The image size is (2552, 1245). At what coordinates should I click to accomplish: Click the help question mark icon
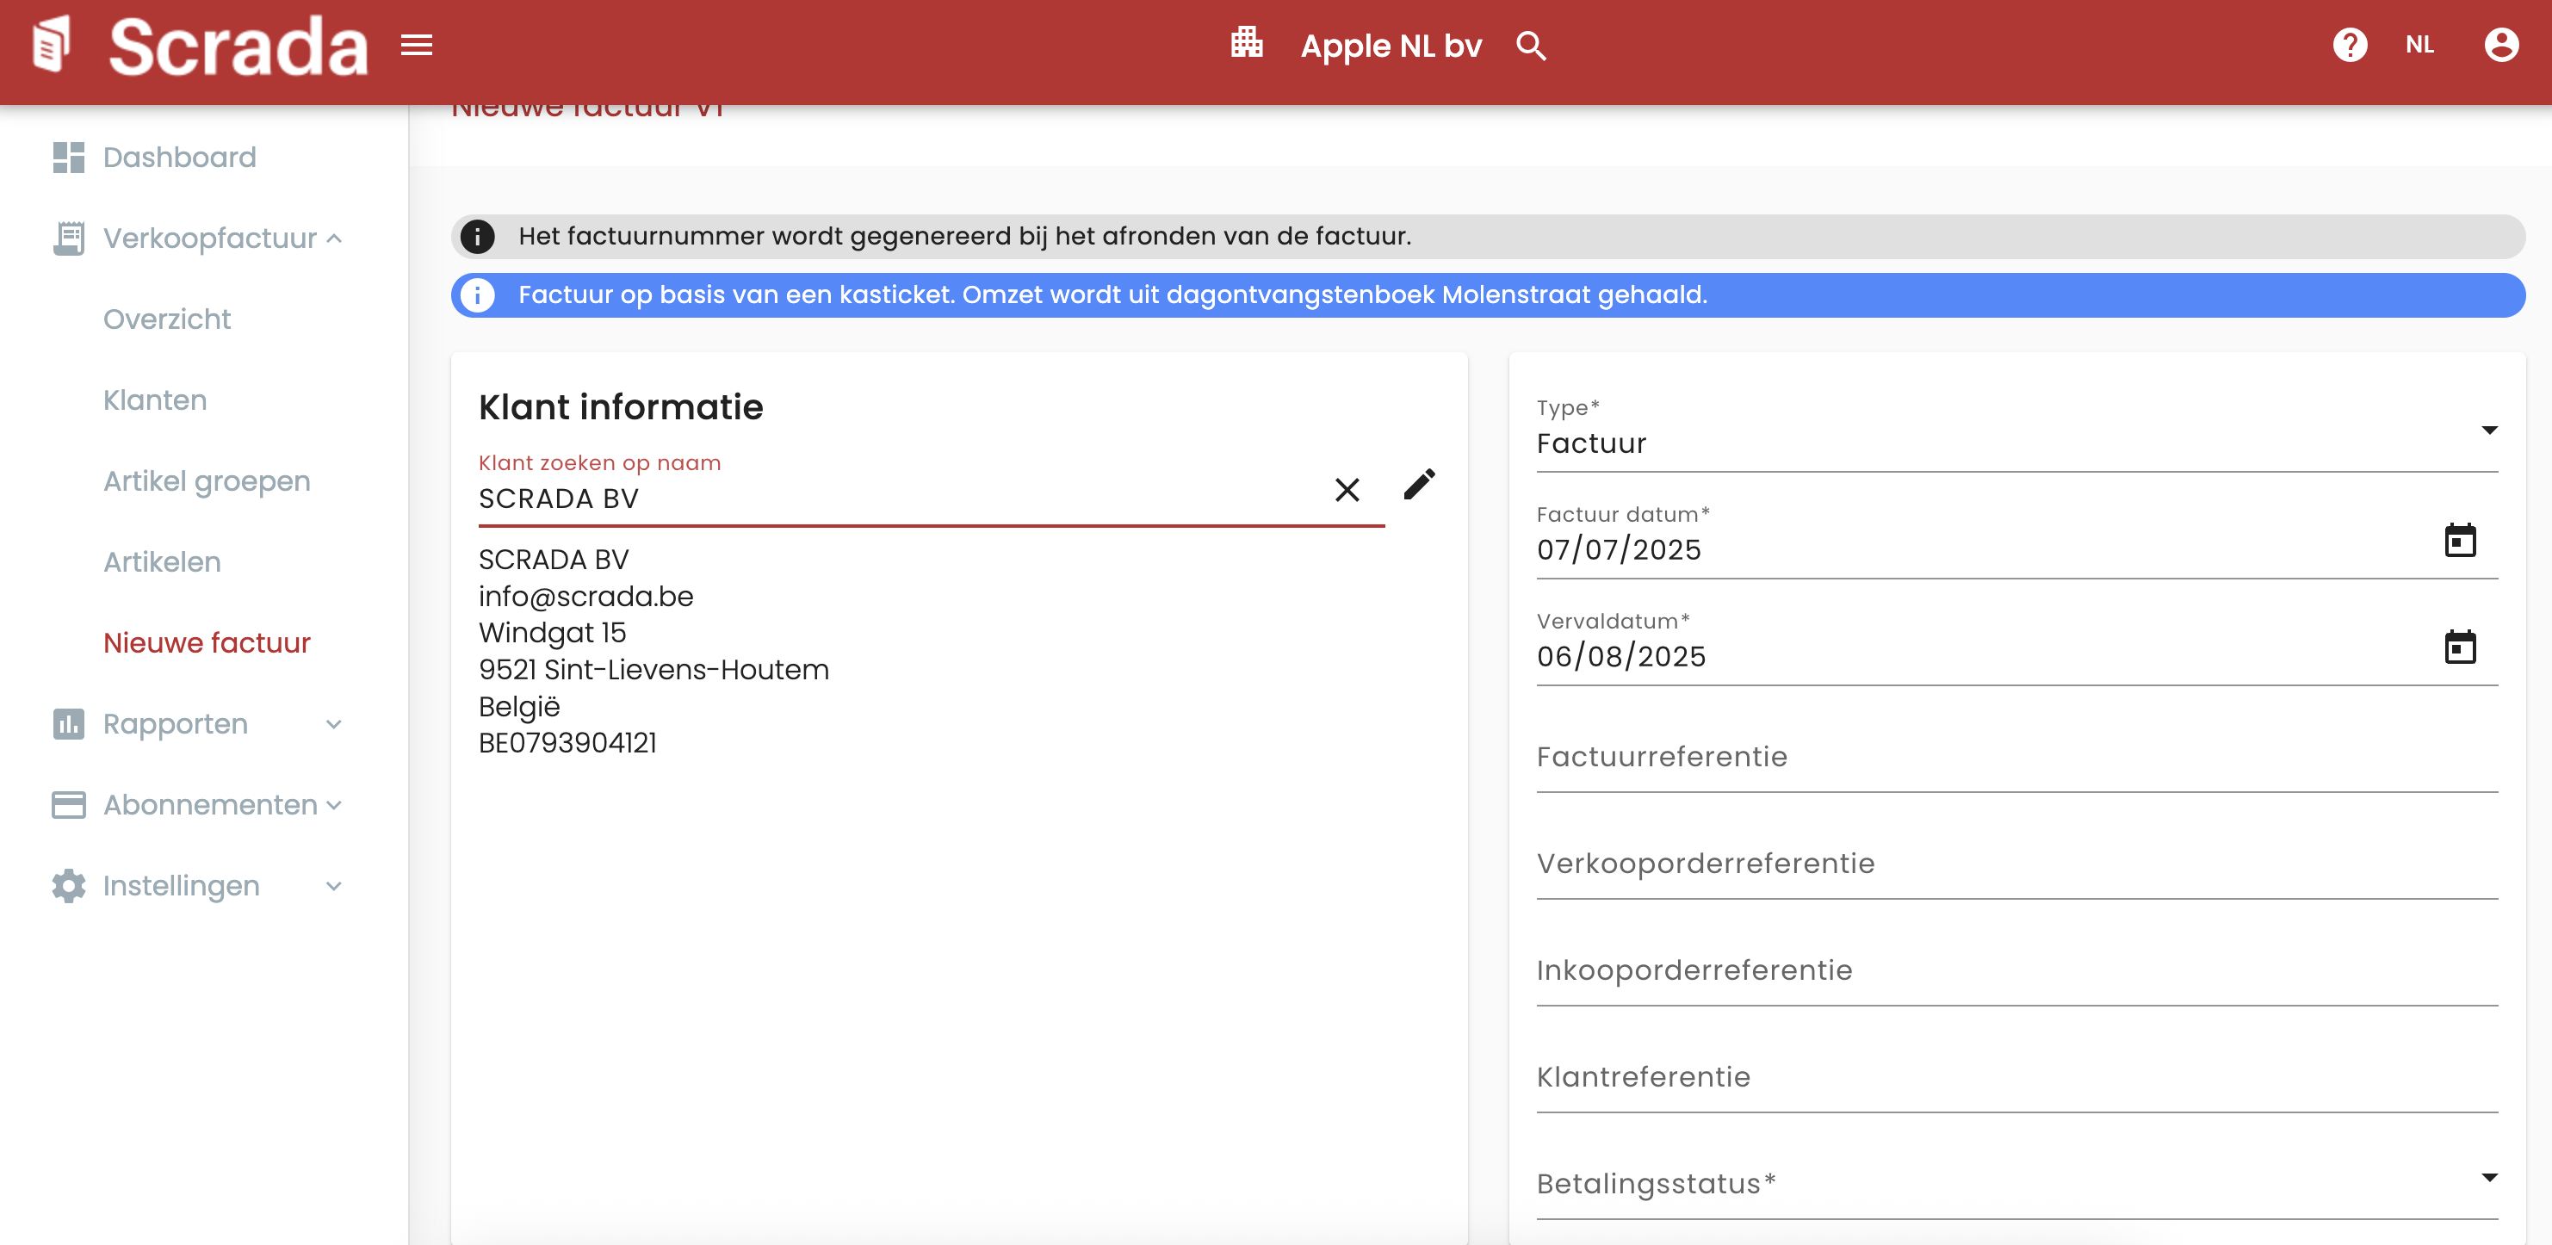pyautogui.click(x=2349, y=45)
